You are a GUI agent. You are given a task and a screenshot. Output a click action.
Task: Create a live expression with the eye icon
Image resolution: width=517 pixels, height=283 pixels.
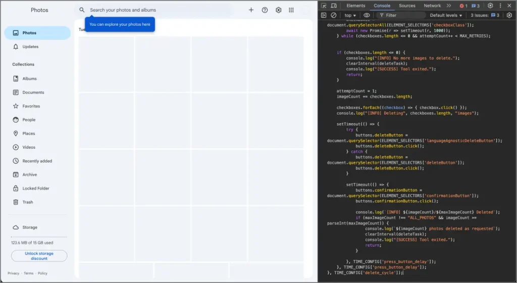(367, 15)
